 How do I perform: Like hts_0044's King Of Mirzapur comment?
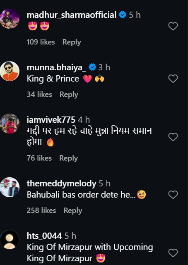(x=173, y=253)
